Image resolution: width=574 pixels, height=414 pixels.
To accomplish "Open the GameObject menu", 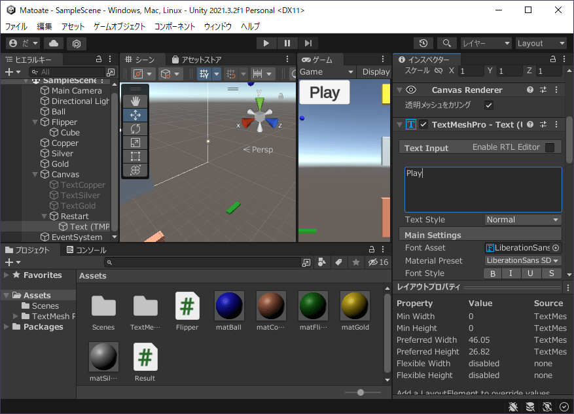I will coord(119,26).
